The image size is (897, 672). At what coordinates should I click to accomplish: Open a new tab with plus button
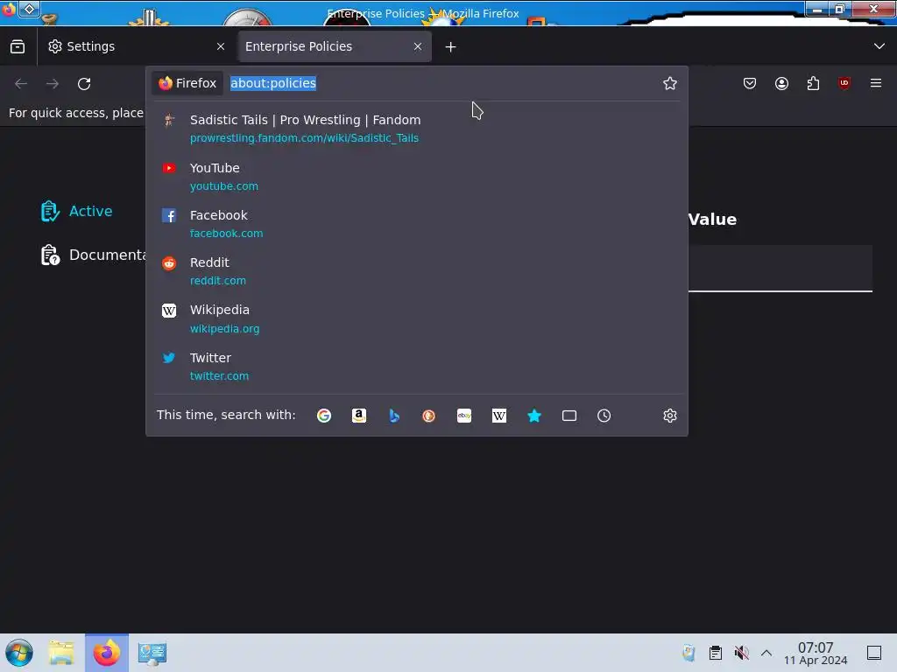(451, 47)
